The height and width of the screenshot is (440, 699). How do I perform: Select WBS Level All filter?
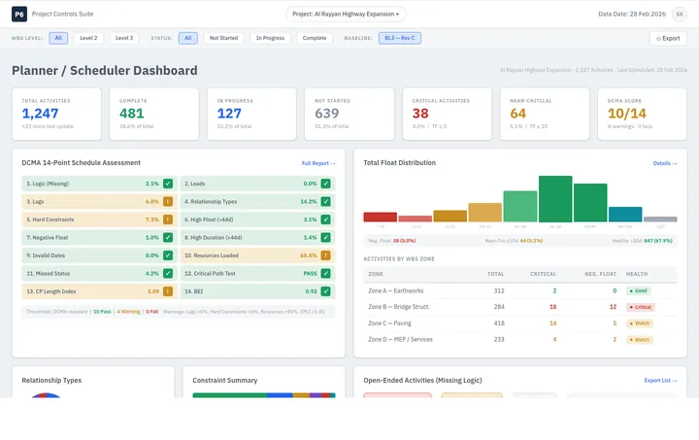tap(58, 38)
